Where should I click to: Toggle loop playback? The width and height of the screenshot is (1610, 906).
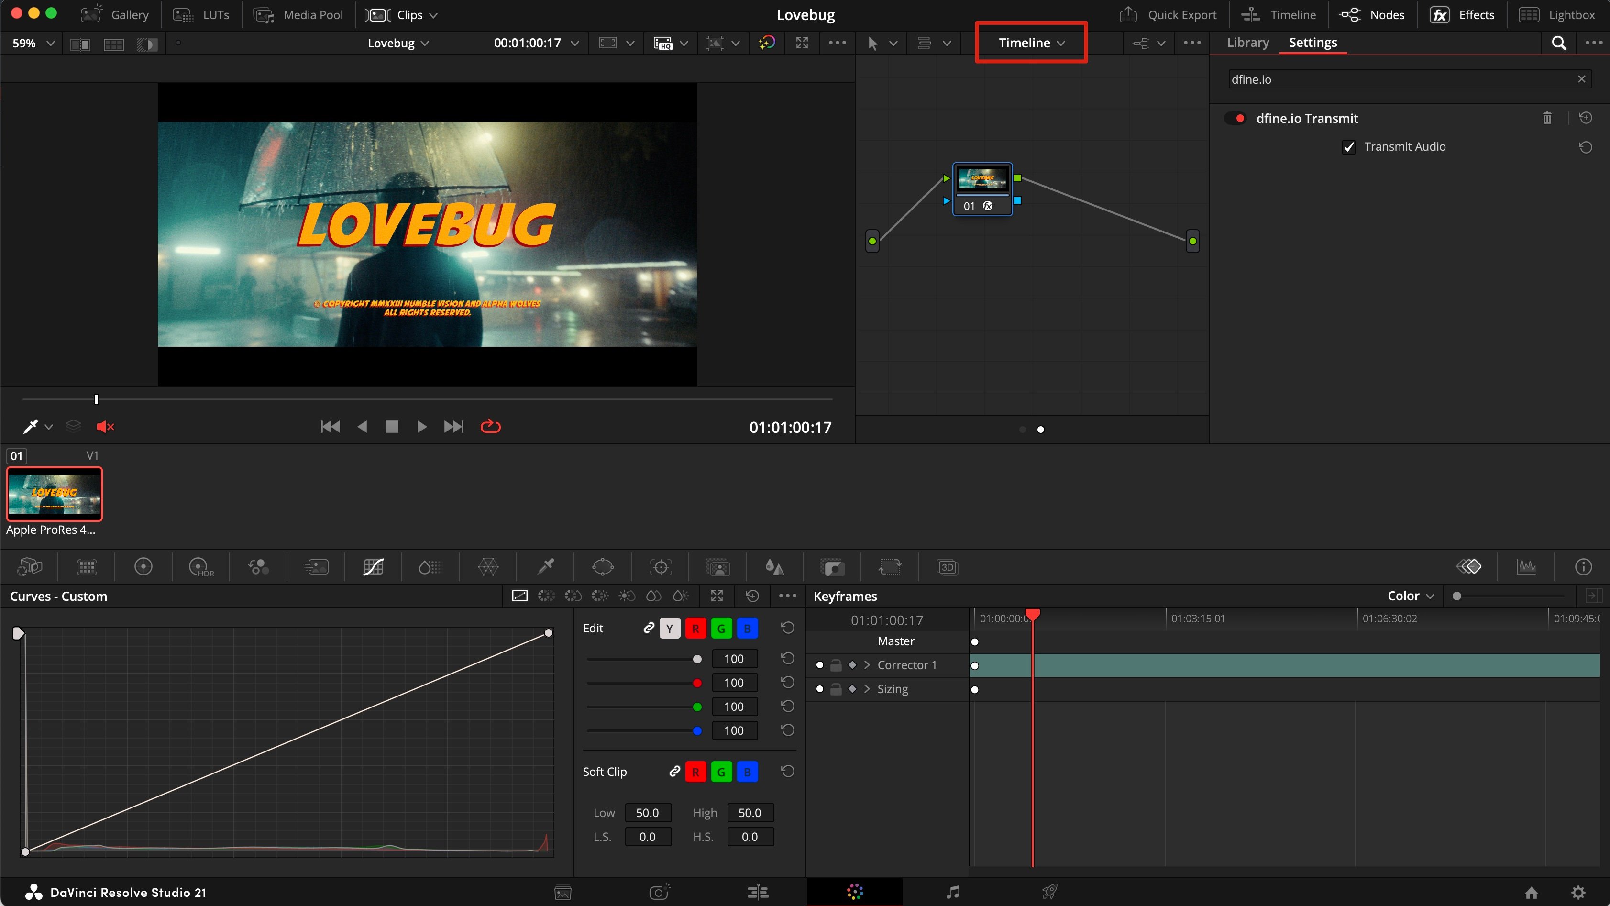(491, 426)
